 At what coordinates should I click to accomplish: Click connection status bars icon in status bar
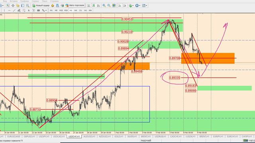[245, 140]
